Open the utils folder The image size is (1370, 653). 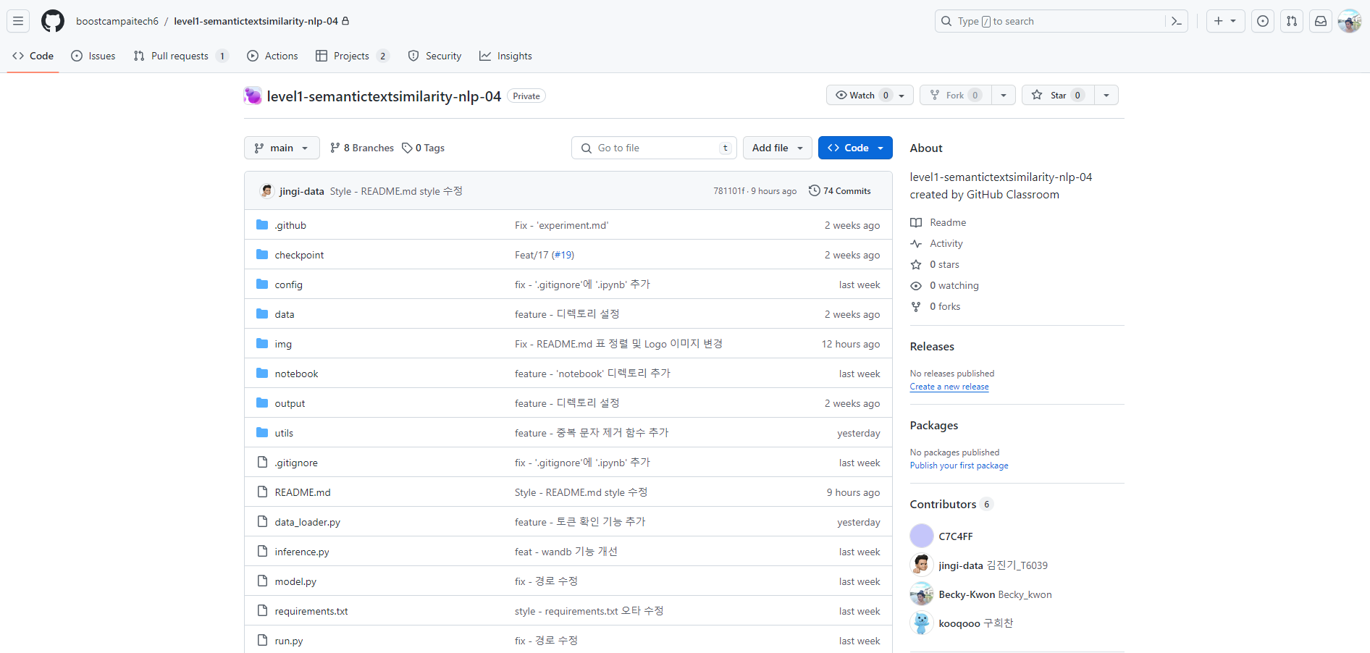pos(284,433)
